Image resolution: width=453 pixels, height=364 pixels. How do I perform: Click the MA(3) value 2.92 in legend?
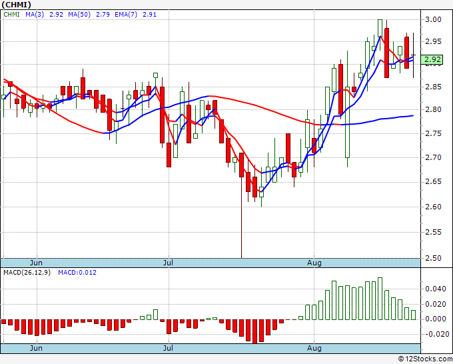click(57, 15)
